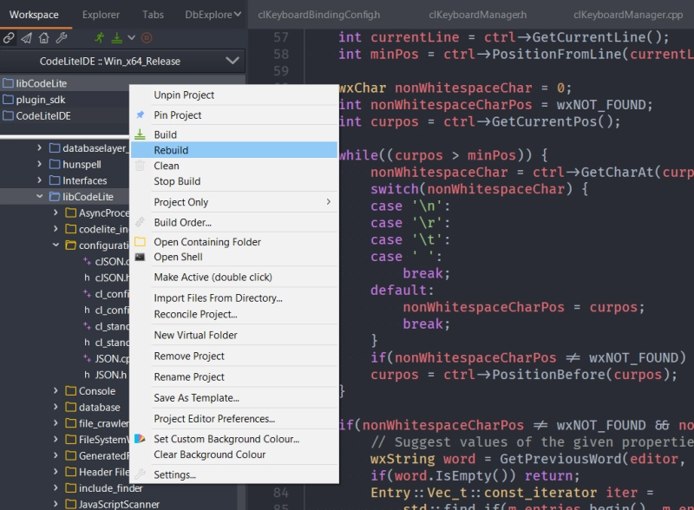The height and width of the screenshot is (510, 694).
Task: Open the build options dropdown arrow
Action: point(131,38)
